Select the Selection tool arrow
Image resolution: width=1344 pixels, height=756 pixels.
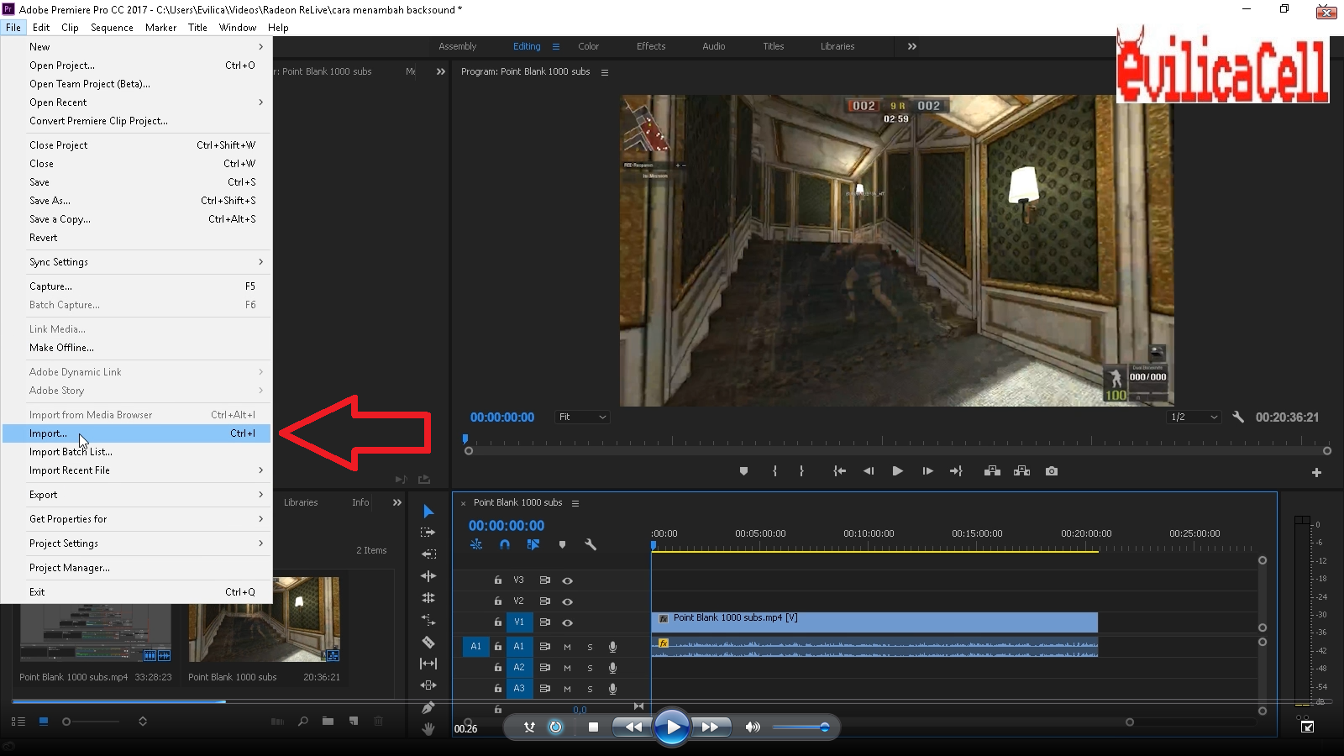[428, 512]
